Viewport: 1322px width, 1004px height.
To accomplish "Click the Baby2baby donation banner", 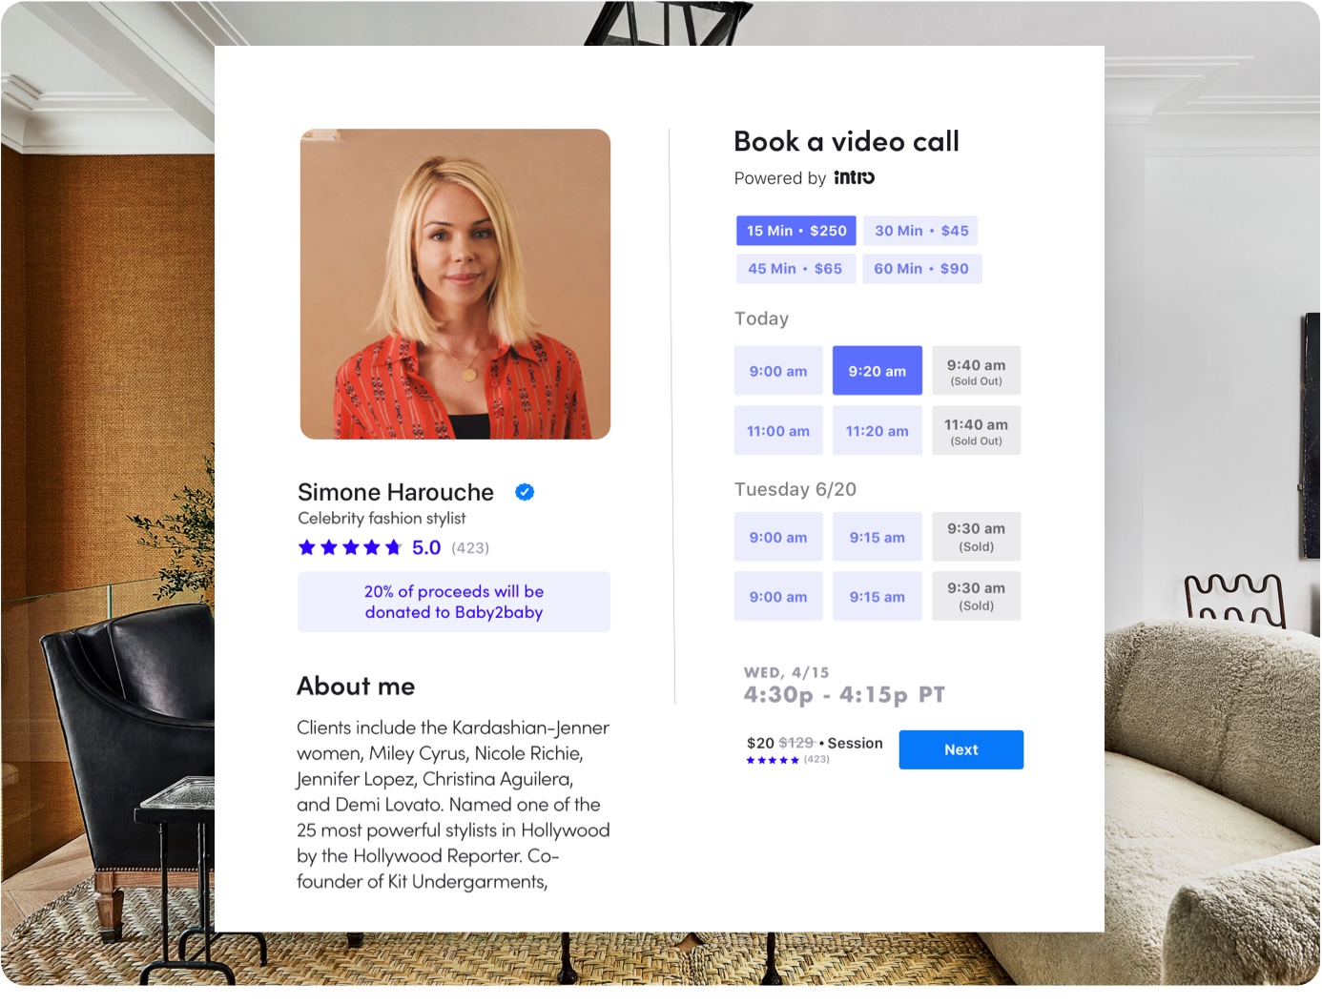I will [454, 602].
